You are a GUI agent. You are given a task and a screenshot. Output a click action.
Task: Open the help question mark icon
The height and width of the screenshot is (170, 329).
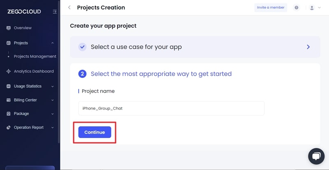click(296, 7)
